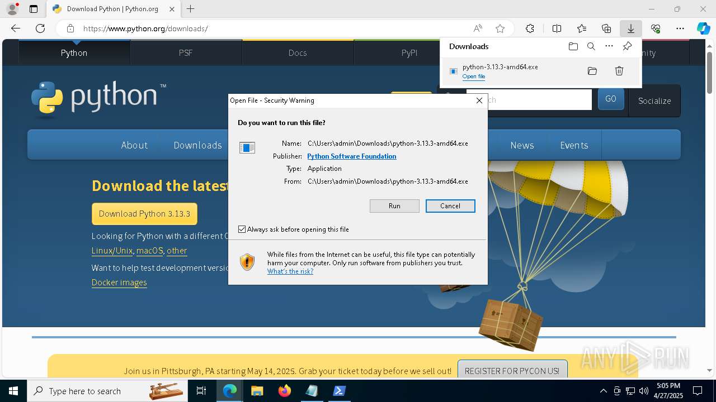Click the other platforms link

click(177, 251)
